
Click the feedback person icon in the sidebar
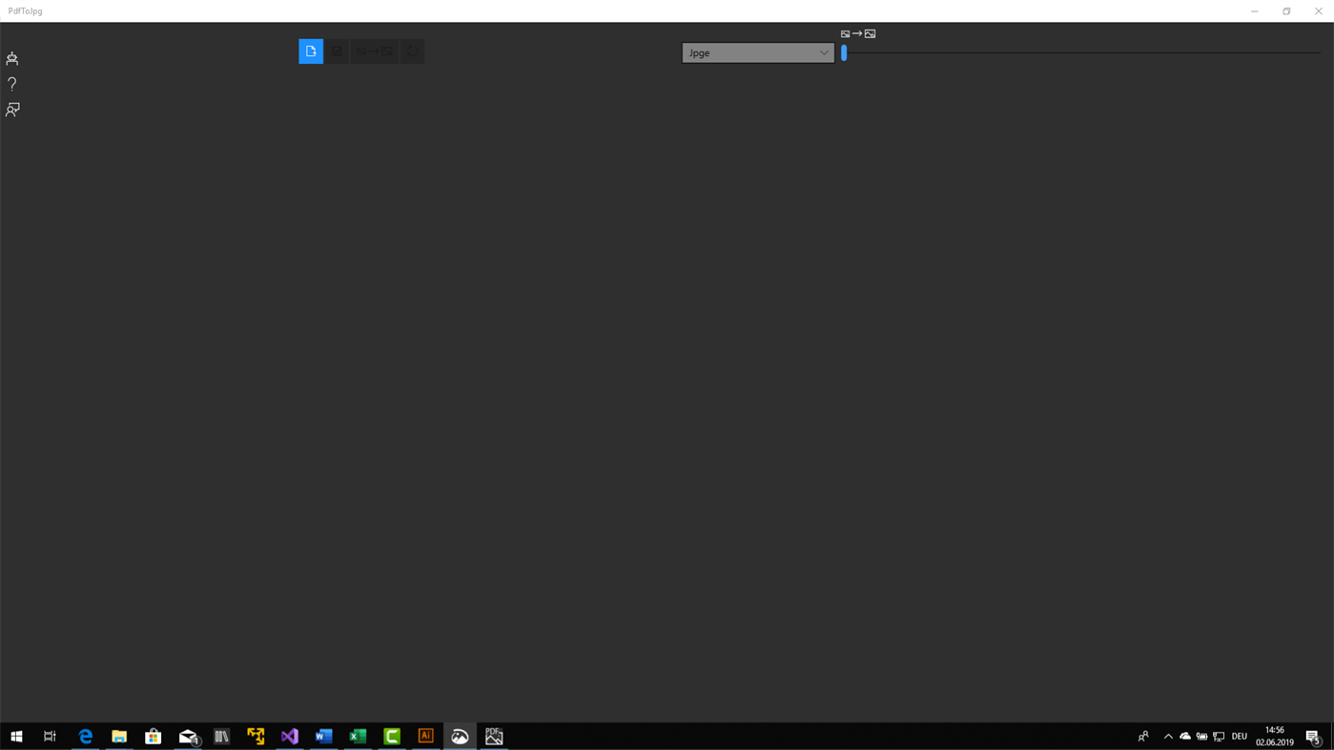point(10,109)
